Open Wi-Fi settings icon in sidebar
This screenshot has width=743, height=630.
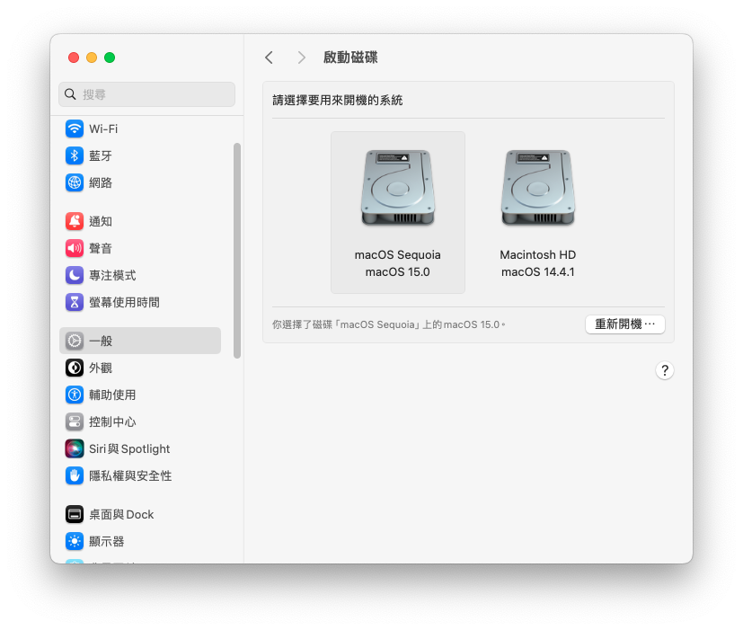pyautogui.click(x=75, y=129)
